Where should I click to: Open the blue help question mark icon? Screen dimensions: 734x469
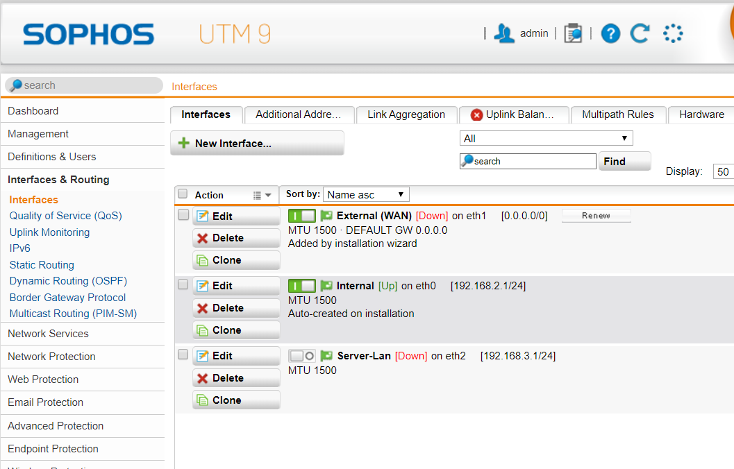tap(610, 34)
